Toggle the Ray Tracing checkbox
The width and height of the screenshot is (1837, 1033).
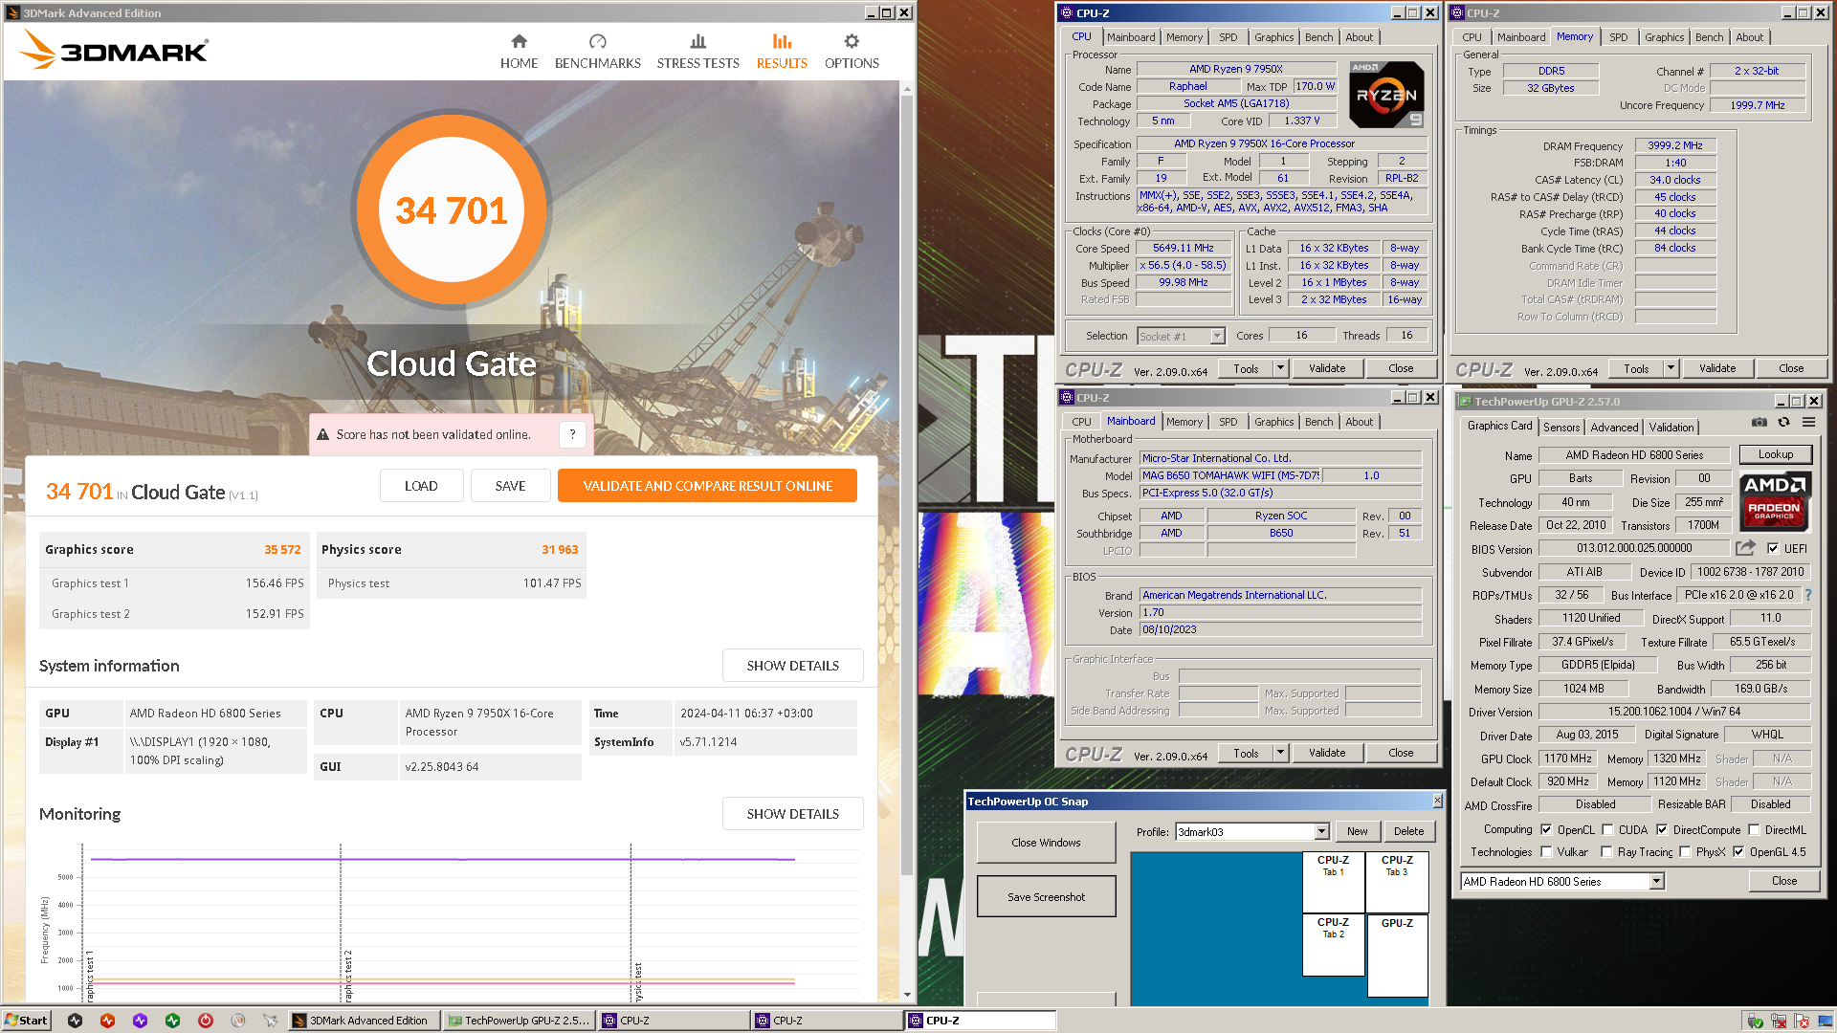point(1606,851)
